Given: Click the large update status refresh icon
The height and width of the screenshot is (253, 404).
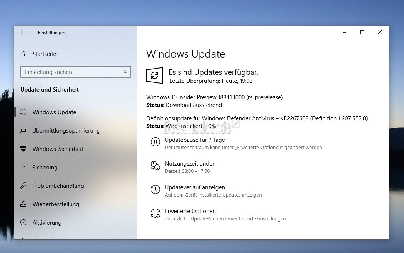Looking at the screenshot, I should point(155,76).
